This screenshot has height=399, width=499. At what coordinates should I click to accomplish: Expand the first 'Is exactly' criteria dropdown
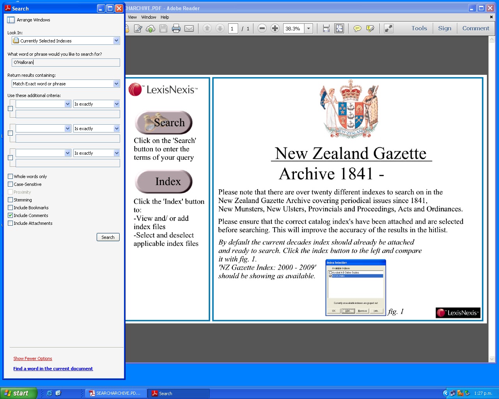(96, 104)
